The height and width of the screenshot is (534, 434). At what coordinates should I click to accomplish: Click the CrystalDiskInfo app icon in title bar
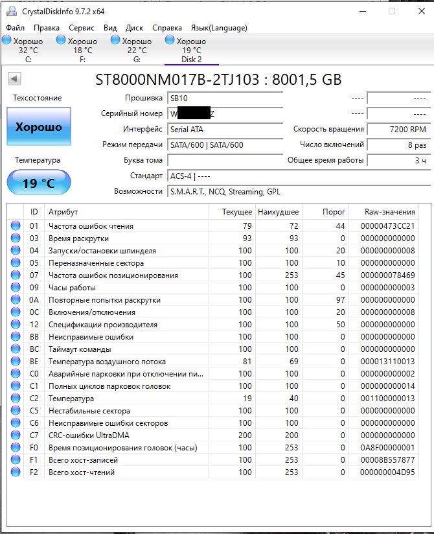(12, 11)
